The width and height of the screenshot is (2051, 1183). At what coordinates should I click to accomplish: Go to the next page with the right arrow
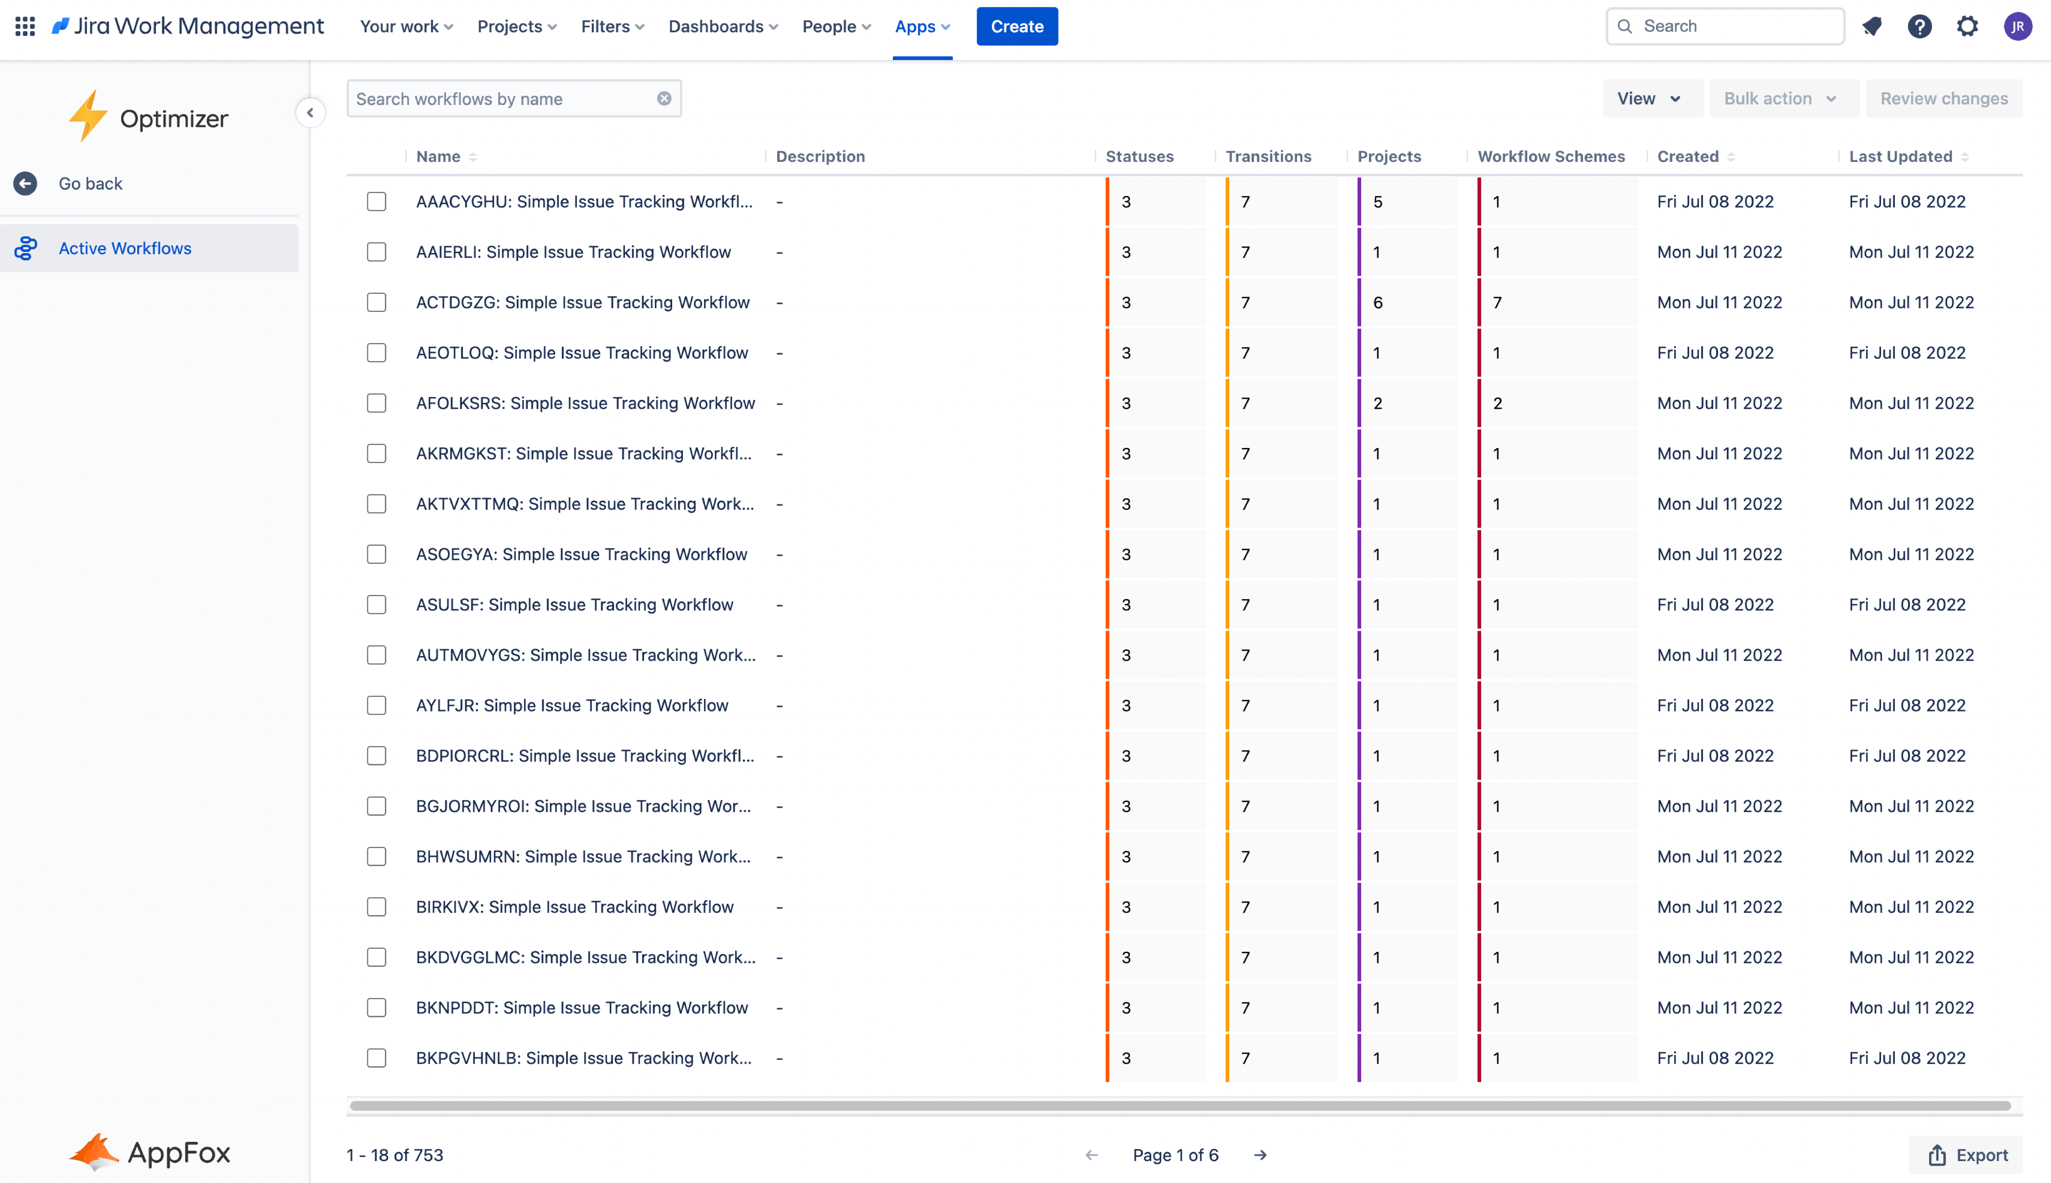click(1260, 1155)
